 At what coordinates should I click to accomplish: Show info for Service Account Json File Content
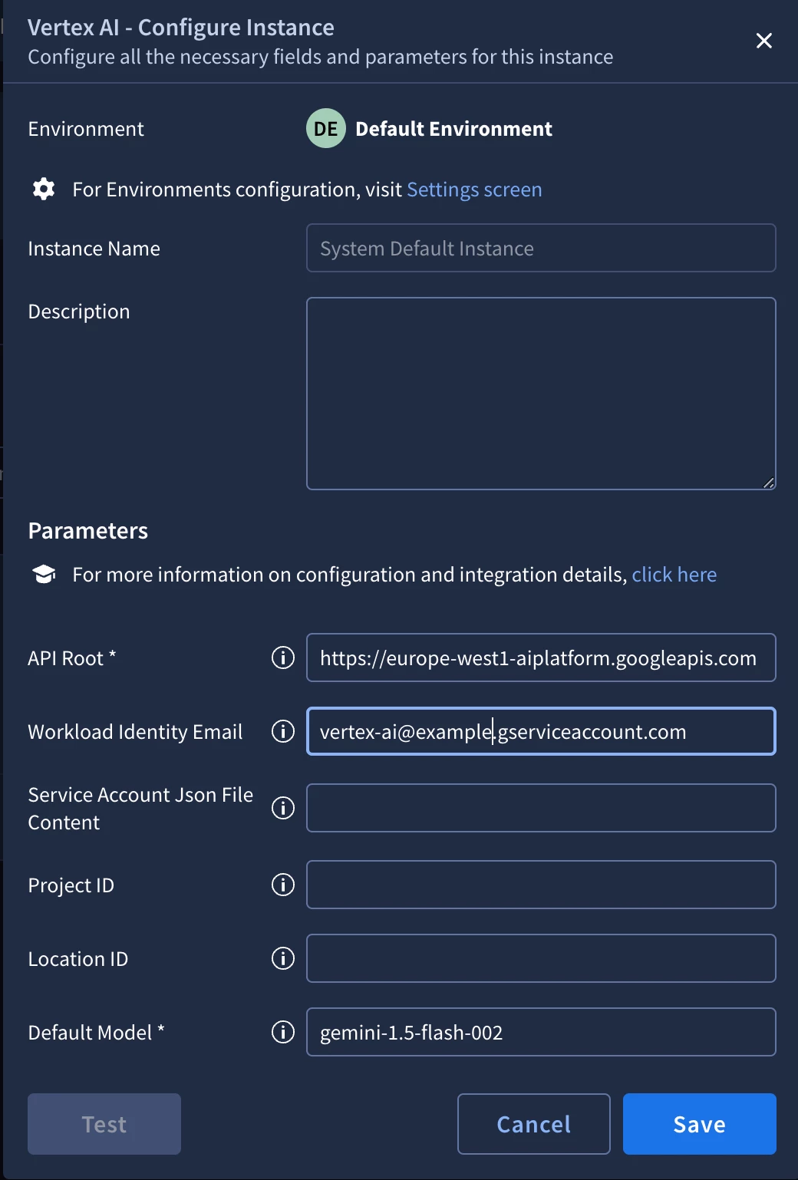[x=283, y=808]
